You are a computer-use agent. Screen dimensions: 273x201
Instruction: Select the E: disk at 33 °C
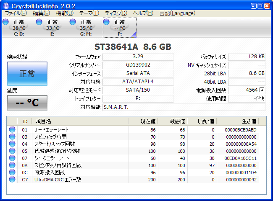click(52, 28)
